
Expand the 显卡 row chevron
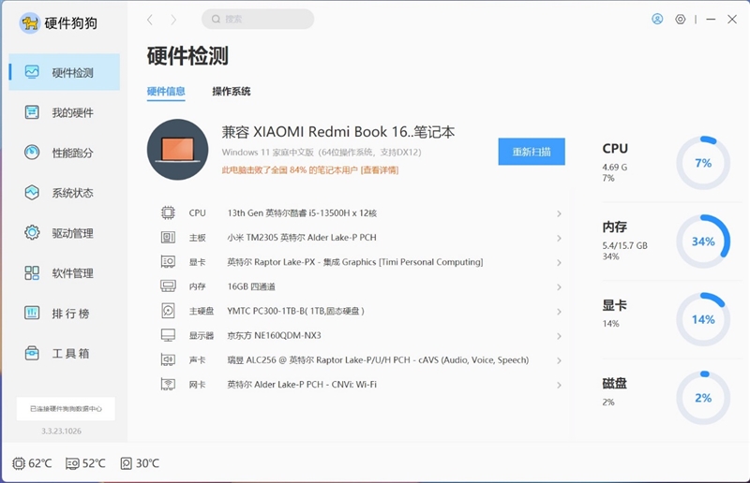[x=559, y=262]
